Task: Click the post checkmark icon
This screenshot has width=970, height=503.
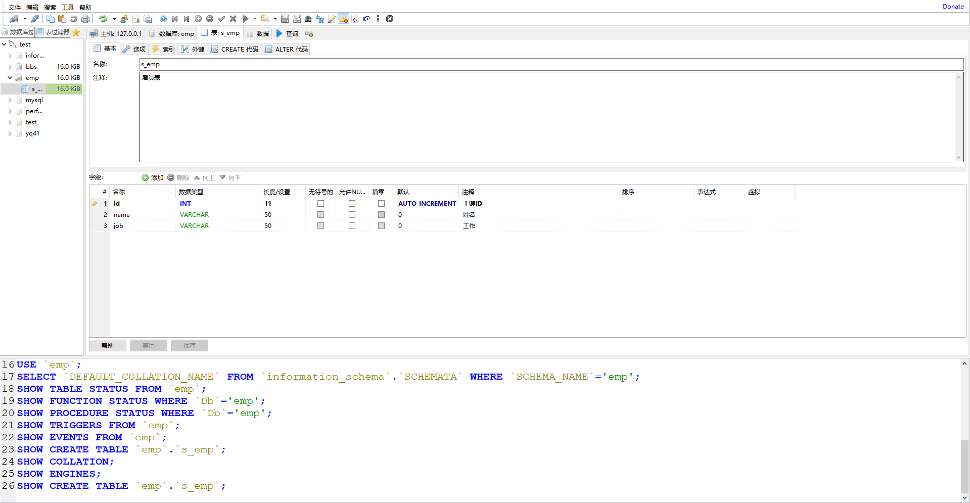Action: pyautogui.click(x=221, y=19)
